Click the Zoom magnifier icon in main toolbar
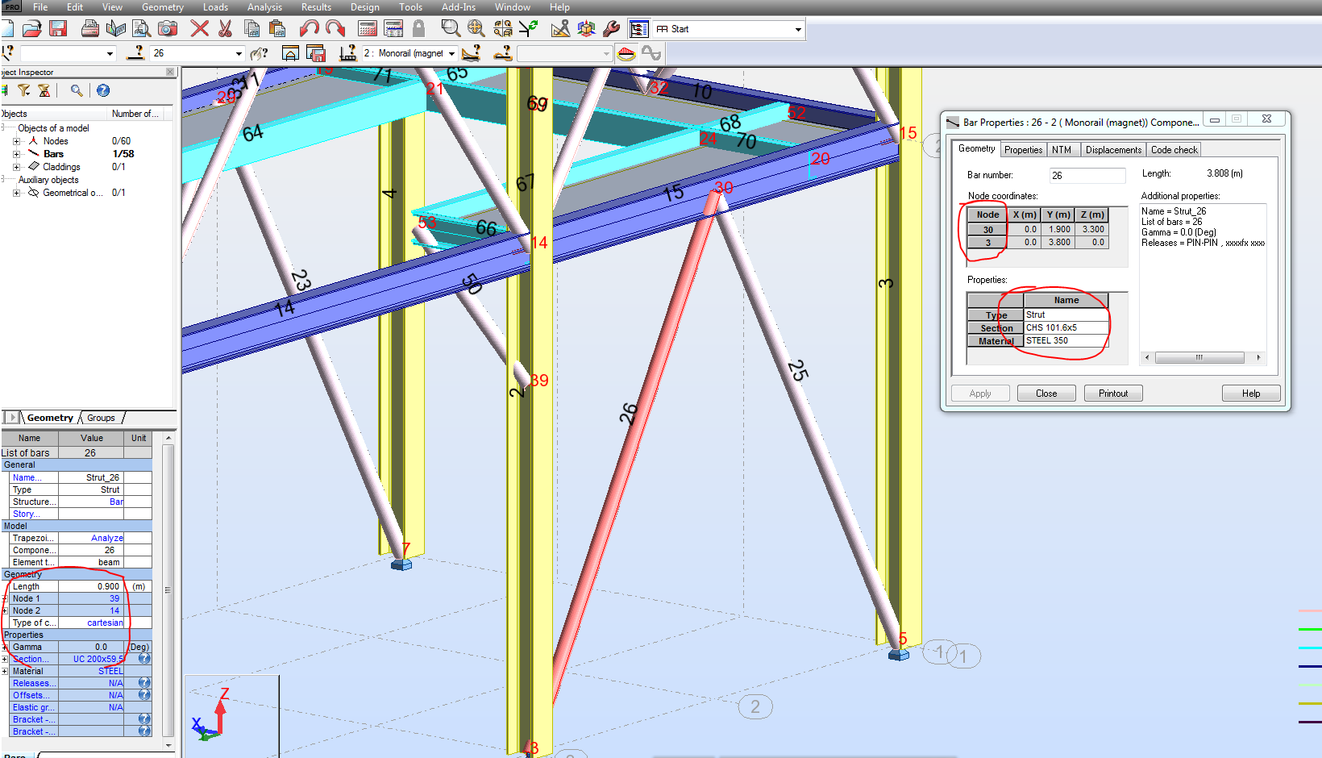This screenshot has height=758, width=1322. (x=451, y=29)
